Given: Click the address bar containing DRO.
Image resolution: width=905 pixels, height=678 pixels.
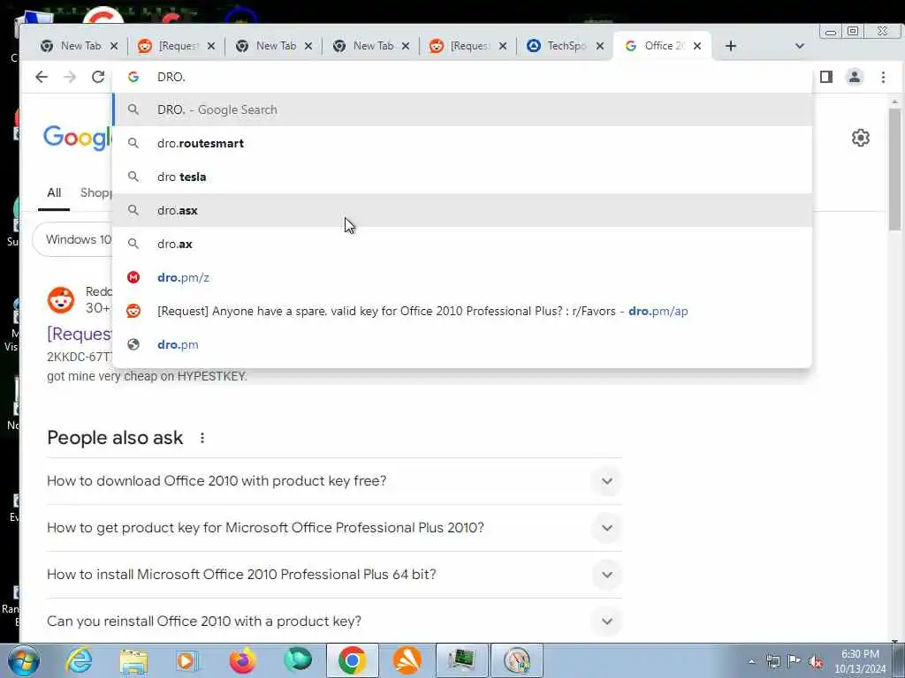Looking at the screenshot, I should click(461, 77).
